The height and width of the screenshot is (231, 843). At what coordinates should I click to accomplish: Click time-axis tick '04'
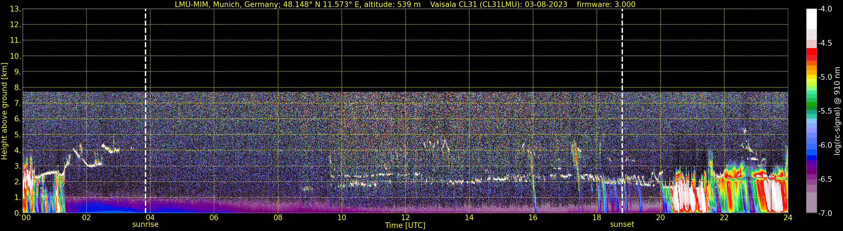tap(150, 218)
